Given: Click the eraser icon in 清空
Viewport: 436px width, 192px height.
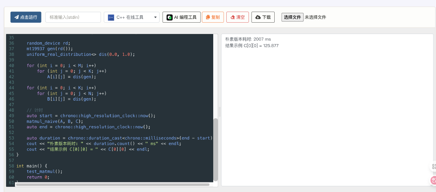Looking at the screenshot, I should [233, 17].
